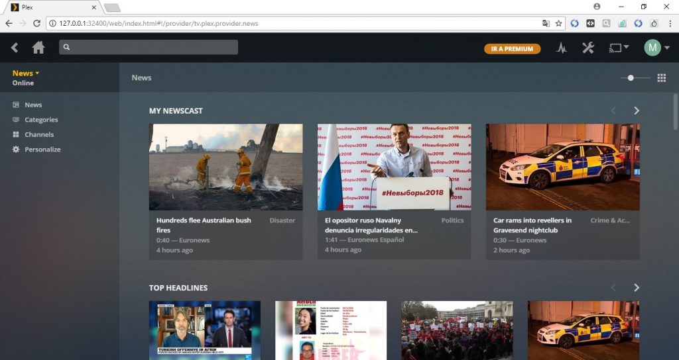This screenshot has height=360, width=679.
Task: Adjust the thumbnail size slider
Action: coord(631,78)
